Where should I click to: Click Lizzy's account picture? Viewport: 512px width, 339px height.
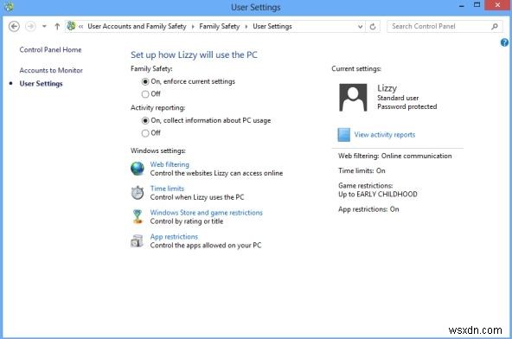coord(353,98)
